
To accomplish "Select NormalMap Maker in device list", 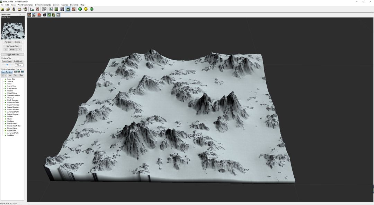I will click(x=14, y=126).
